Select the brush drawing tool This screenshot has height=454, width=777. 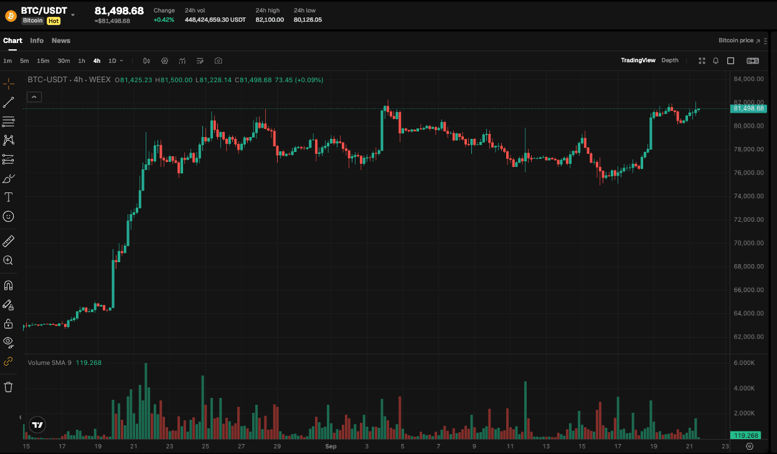click(x=9, y=179)
